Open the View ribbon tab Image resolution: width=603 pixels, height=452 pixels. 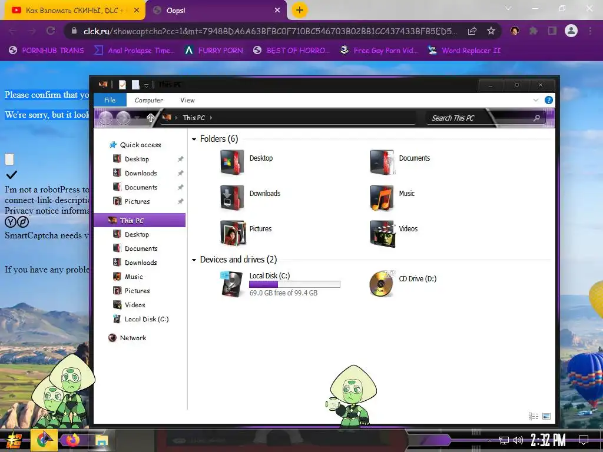[187, 100]
